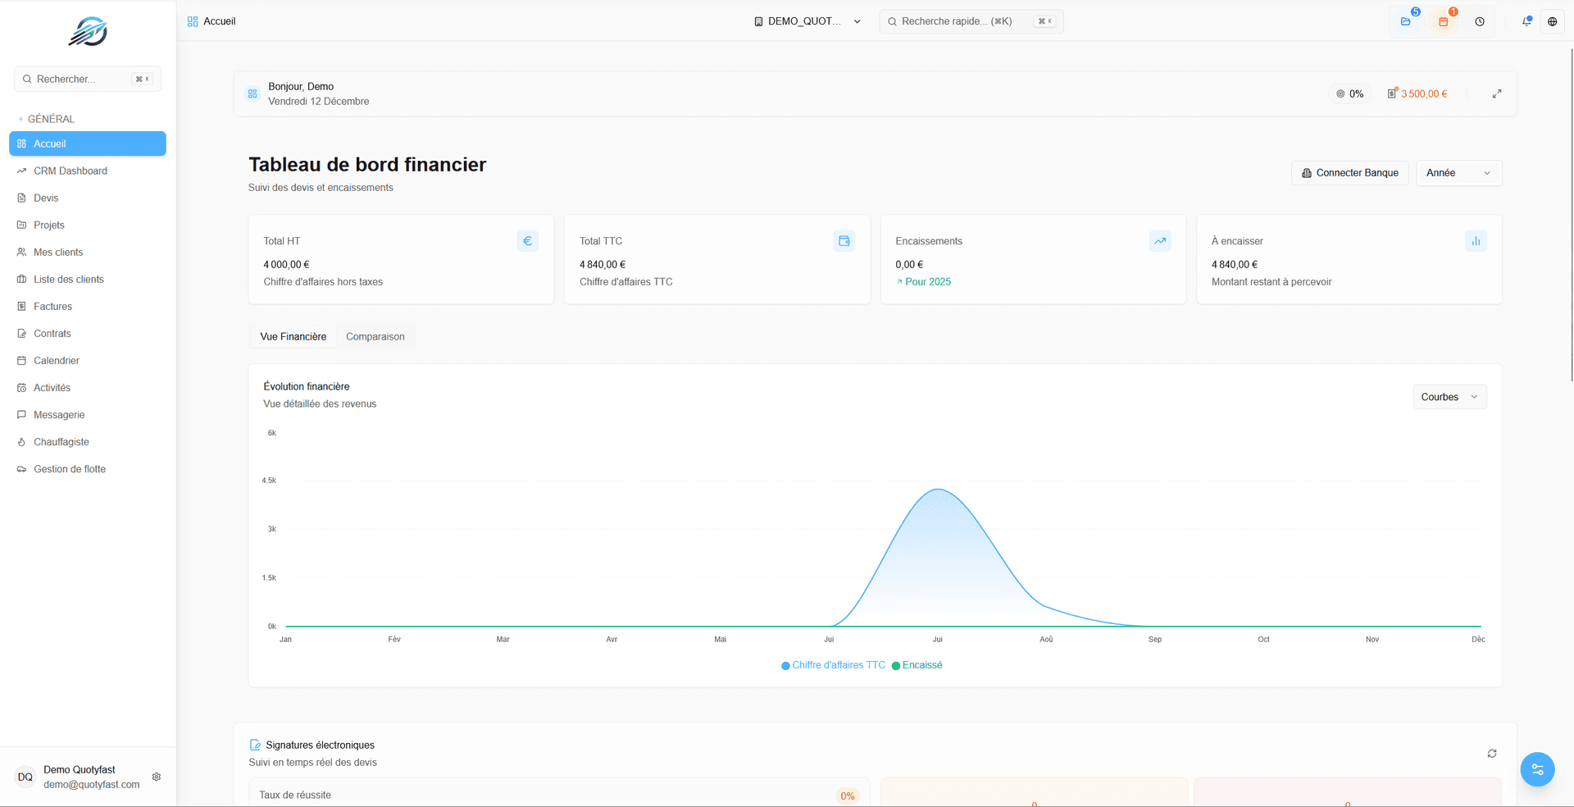Viewport: 1574px width, 807px height.
Task: Open the Chauffagiste module
Action: pyautogui.click(x=61, y=441)
